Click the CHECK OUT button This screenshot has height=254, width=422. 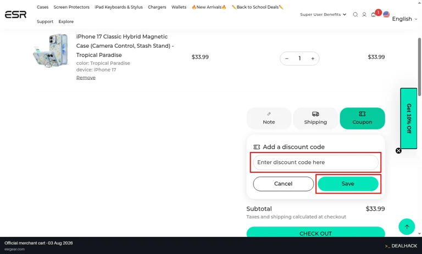click(x=315, y=233)
